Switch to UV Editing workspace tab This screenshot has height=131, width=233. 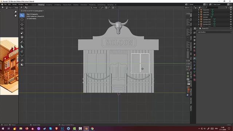click(x=58, y=5)
